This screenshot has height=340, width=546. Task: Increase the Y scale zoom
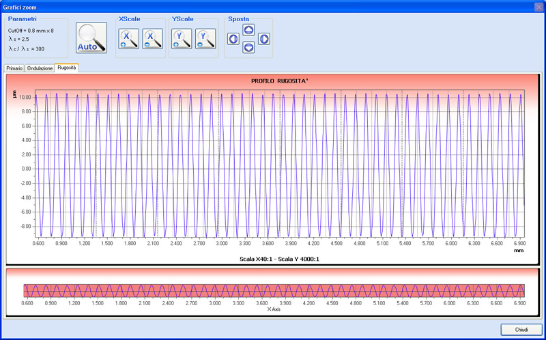pos(182,38)
